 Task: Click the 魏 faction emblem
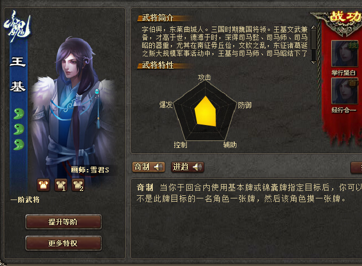(17, 26)
